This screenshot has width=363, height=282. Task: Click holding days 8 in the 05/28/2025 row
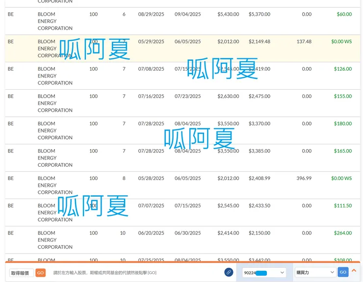pos(124,178)
